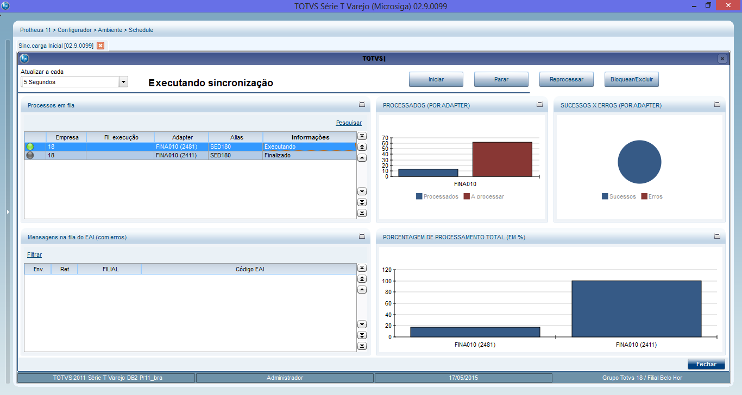Click the Parar button
This screenshot has height=395, width=742.
click(x=501, y=79)
